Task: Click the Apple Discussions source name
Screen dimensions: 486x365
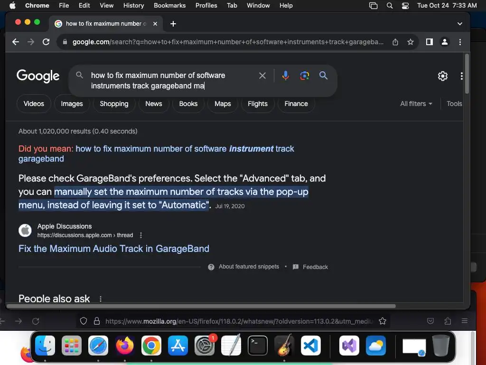Action: click(65, 226)
